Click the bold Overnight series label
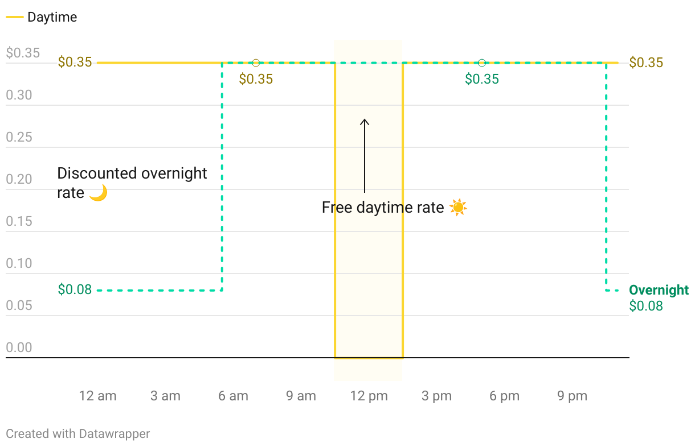The image size is (695, 447). click(659, 290)
